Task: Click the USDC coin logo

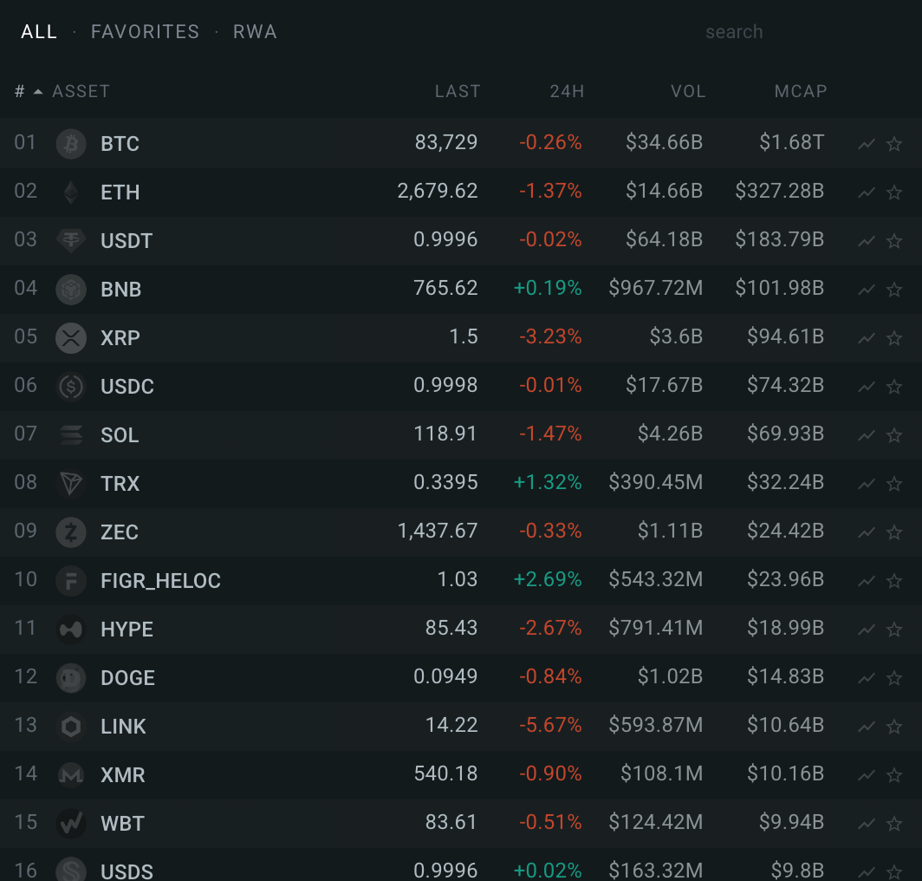Action: tap(71, 387)
